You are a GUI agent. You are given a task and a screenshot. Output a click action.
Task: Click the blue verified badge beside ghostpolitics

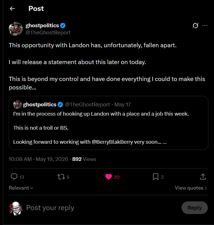pyautogui.click(x=63, y=26)
